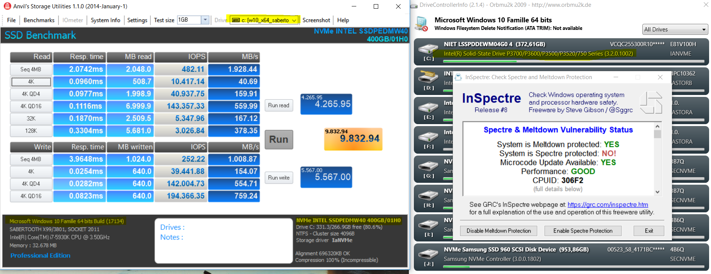Click the Windows TRIM status computer icon
This screenshot has width=711, height=274.
point(421,24)
